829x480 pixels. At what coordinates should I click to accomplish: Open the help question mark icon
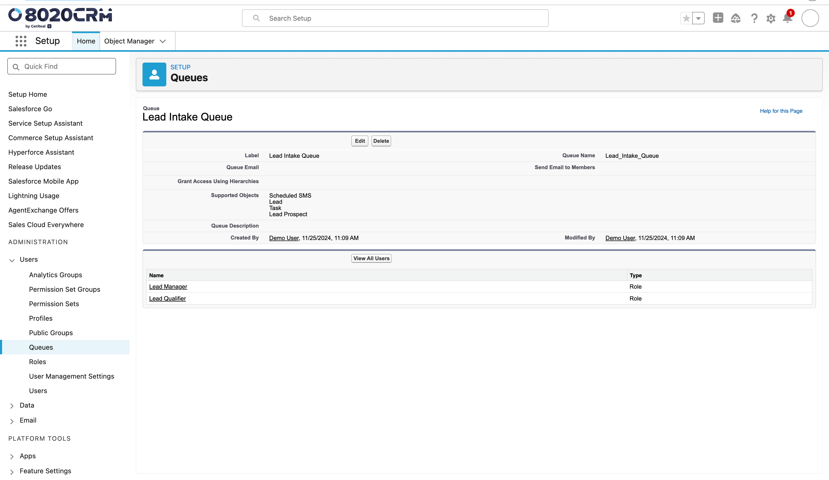coord(754,18)
